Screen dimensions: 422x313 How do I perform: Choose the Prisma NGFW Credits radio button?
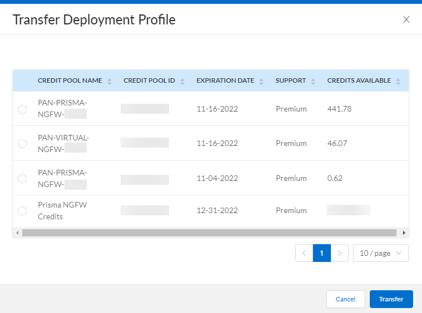pos(22,211)
